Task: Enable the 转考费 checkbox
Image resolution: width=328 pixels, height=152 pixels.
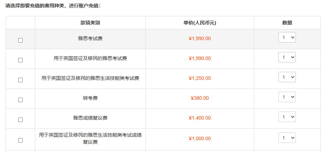Action: pos(20,100)
